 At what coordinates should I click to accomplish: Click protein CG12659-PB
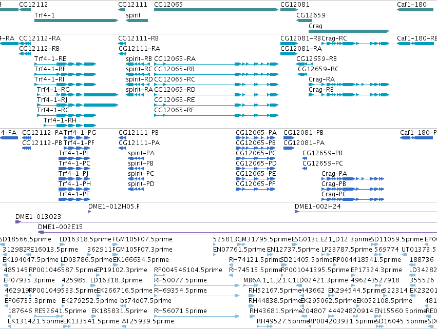click(305, 158)
